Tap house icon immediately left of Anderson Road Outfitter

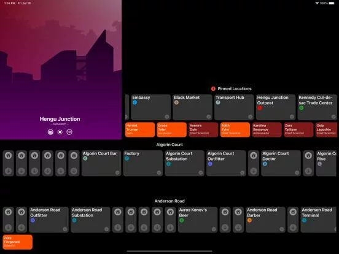(21, 212)
